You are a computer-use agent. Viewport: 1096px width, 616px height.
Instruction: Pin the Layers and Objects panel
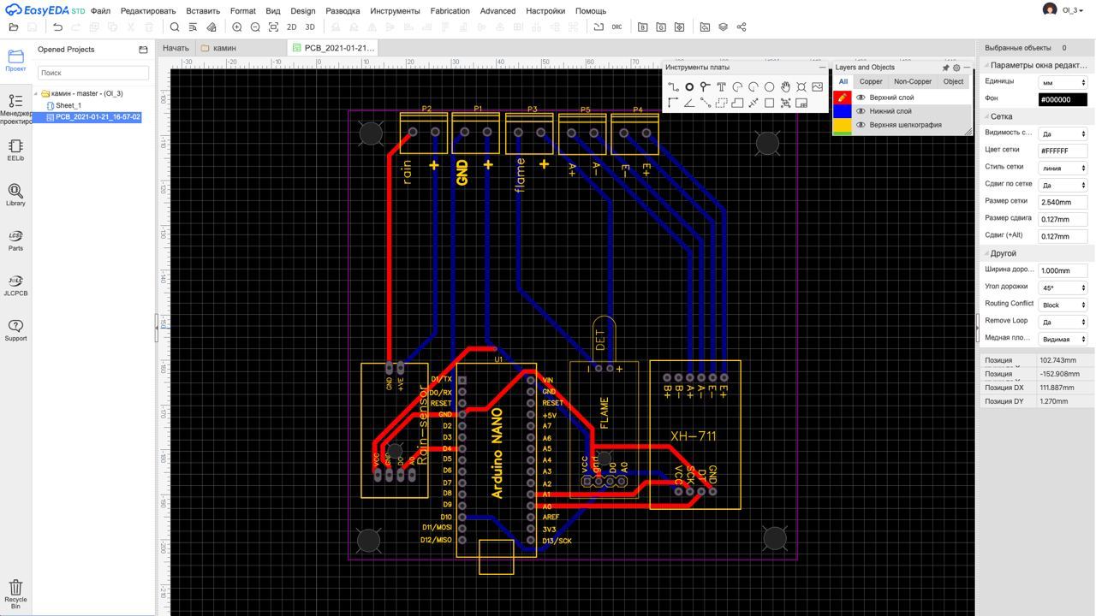(945, 68)
